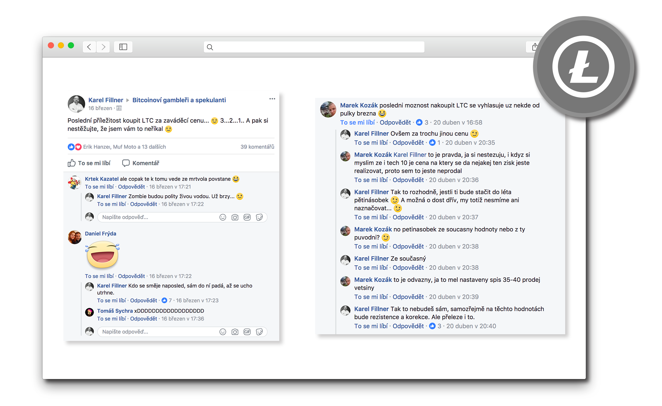Click timestamp 16 březen v 17:21
662x406 pixels.
pos(170,187)
